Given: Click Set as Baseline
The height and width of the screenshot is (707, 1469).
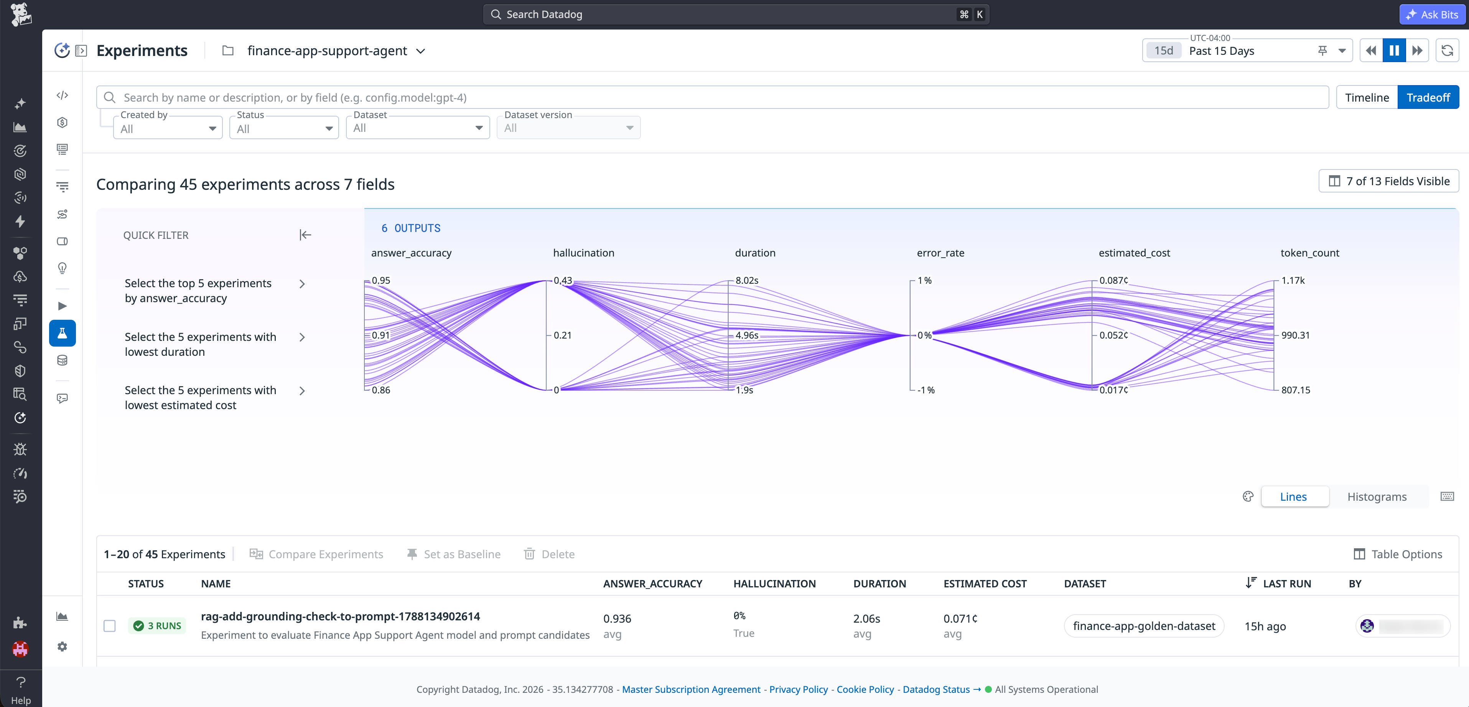Looking at the screenshot, I should 454,554.
